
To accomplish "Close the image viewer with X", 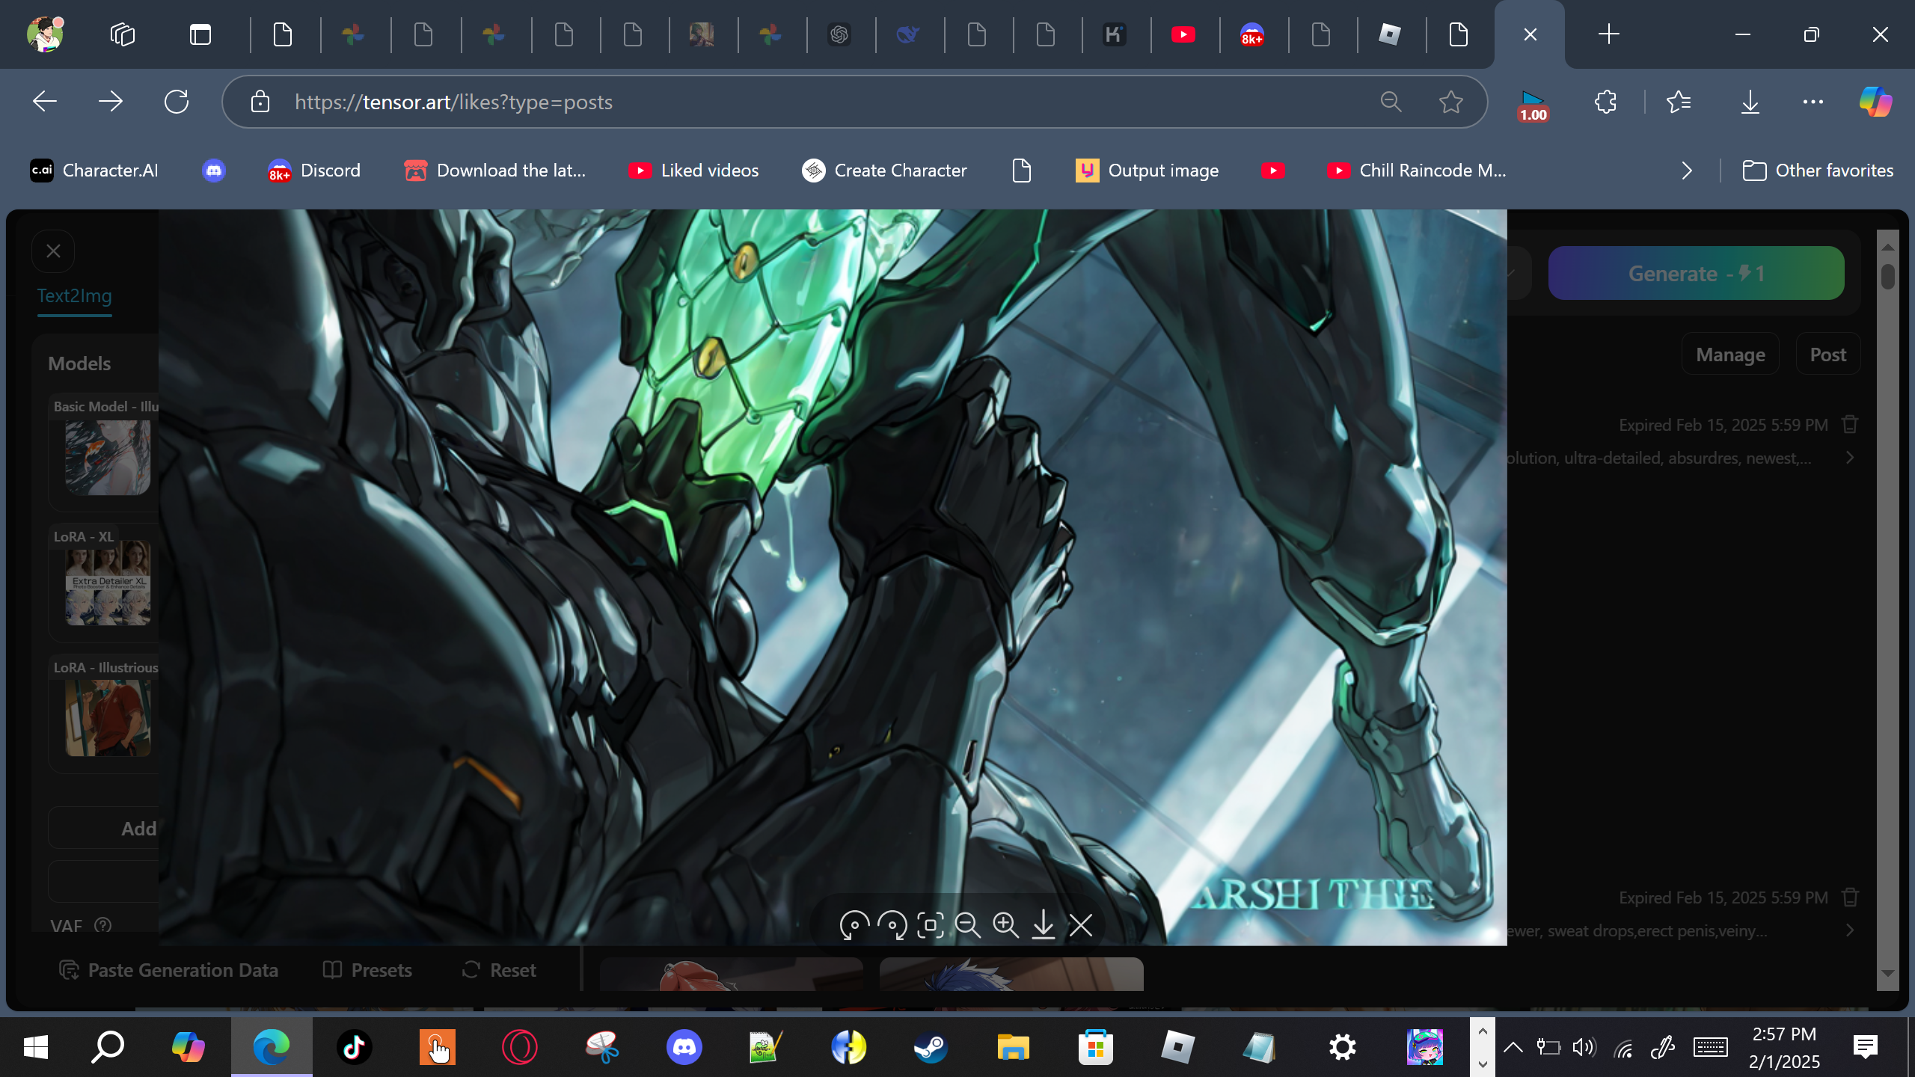I will [1081, 925].
